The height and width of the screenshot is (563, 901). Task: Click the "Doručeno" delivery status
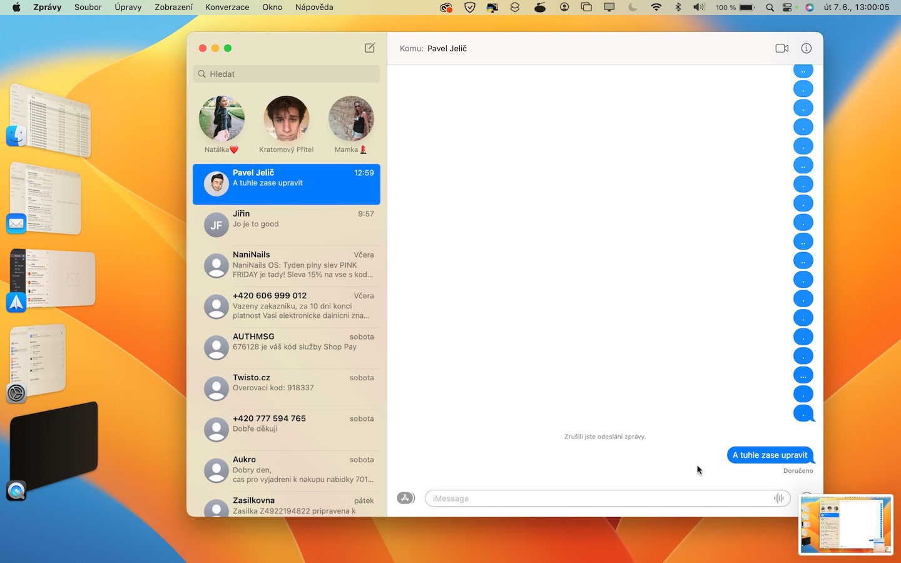pos(798,471)
